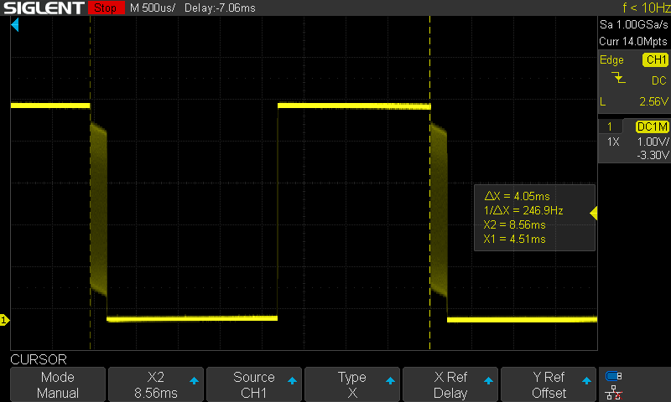The width and height of the screenshot is (671, 402).
Task: Select the X2 8.56ms cursor softkey
Action: pos(156,384)
